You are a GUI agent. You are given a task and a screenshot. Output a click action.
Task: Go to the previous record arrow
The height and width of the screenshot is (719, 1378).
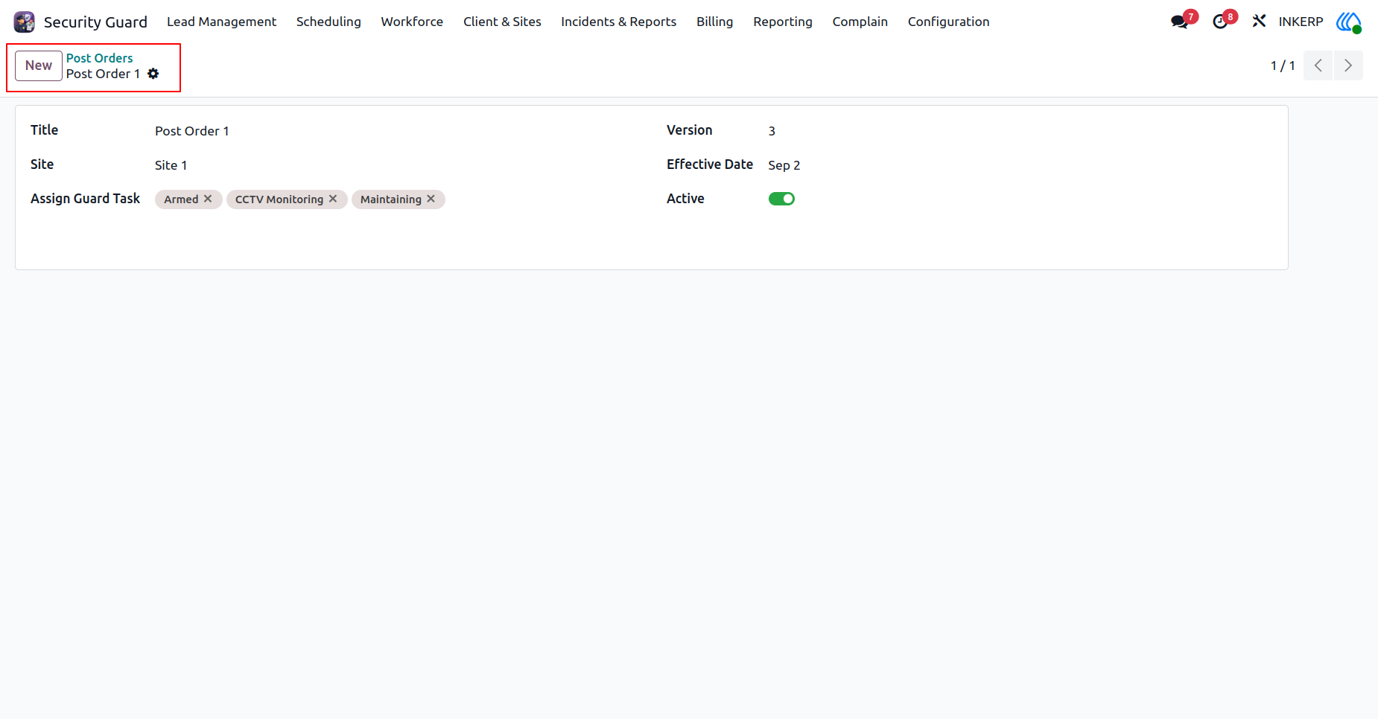[x=1318, y=65]
